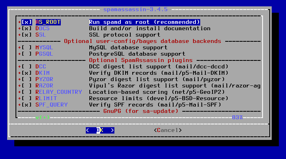Select the RELAY_COUNTRY option label

59,92
